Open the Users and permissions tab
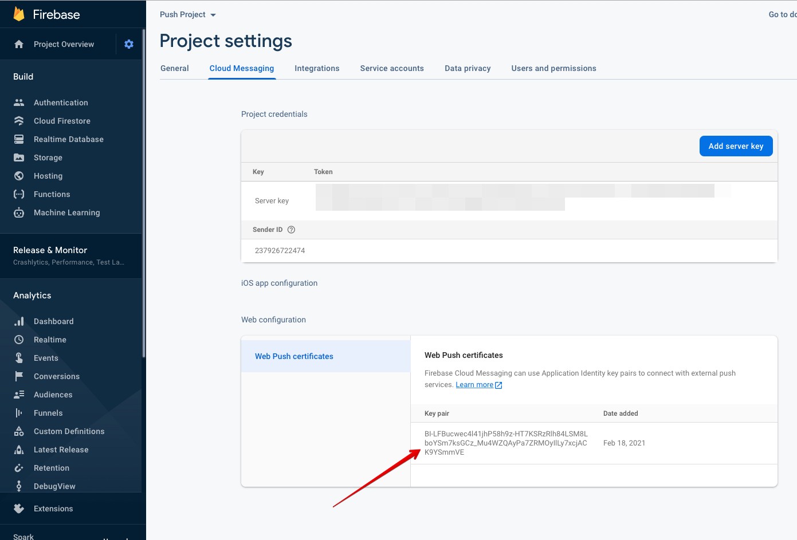 (x=554, y=68)
